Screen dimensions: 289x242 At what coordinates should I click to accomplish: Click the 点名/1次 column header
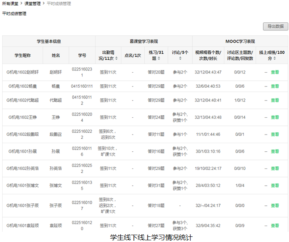132,55
